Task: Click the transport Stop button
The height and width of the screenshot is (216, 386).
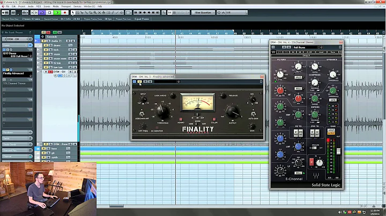Action: (x=49, y=12)
